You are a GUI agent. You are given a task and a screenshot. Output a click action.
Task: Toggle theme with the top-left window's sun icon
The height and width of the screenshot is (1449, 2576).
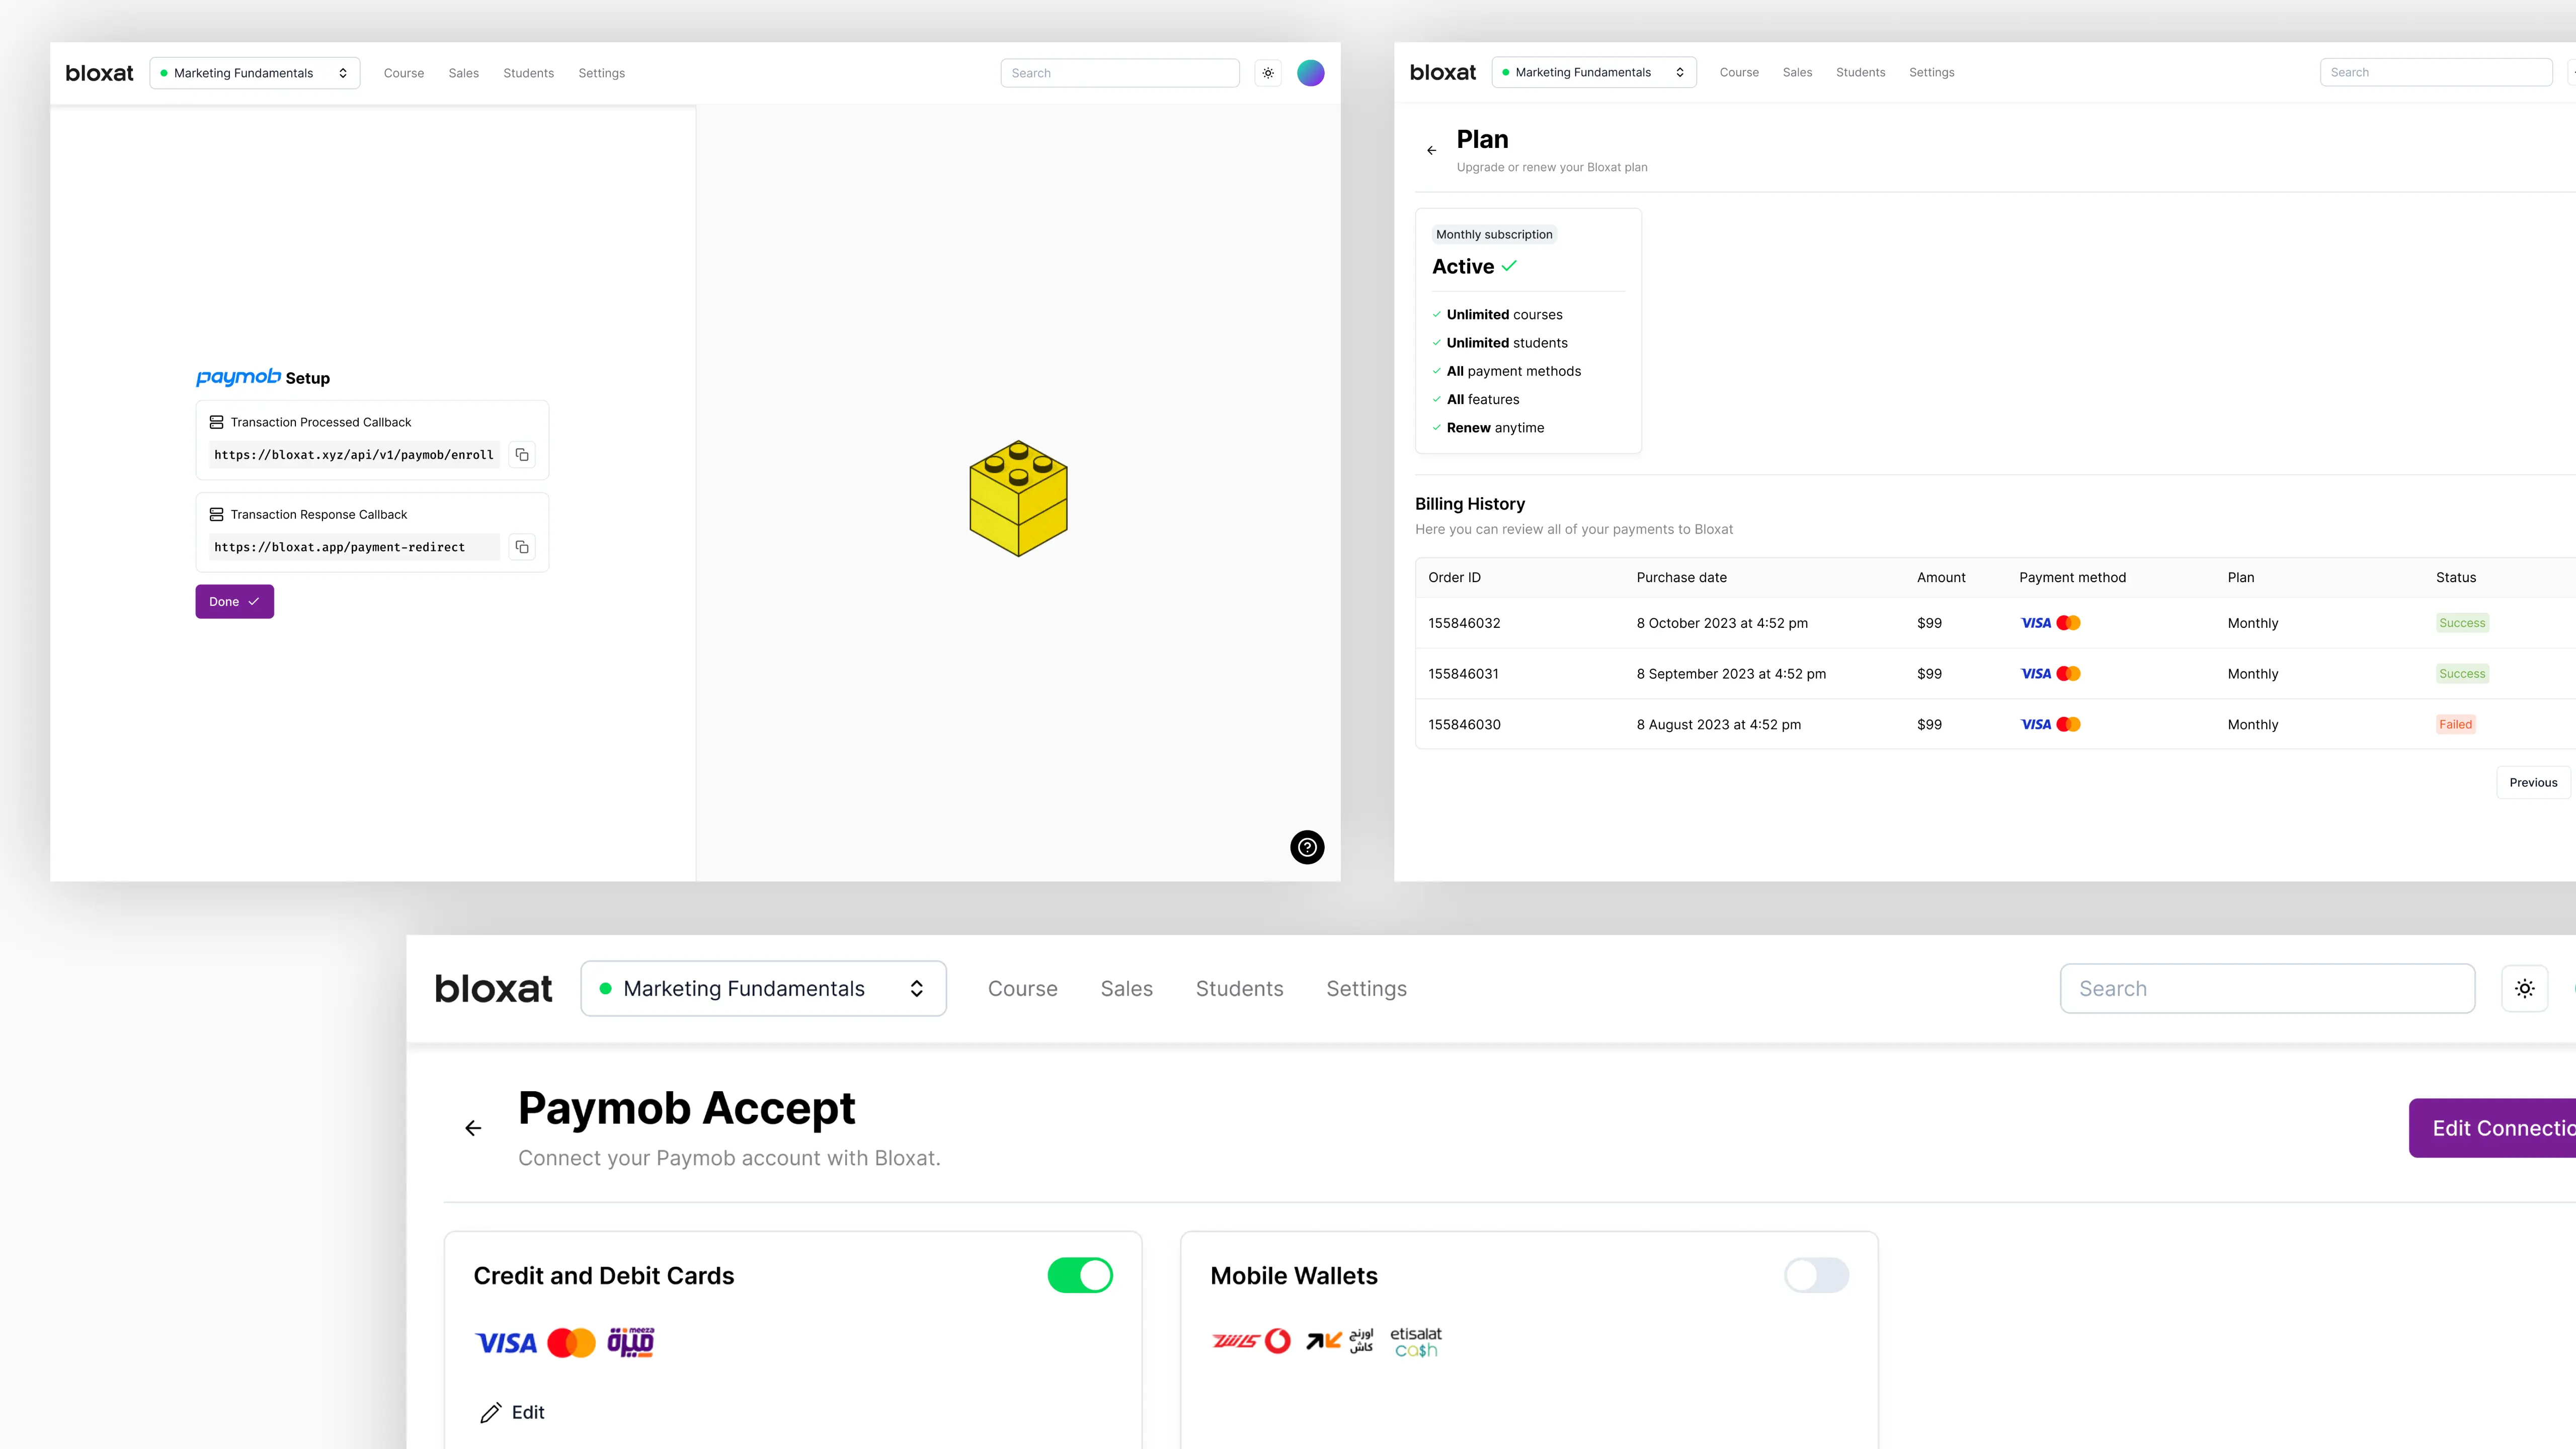[x=1268, y=73]
